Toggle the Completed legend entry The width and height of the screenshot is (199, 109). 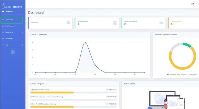coord(172,75)
